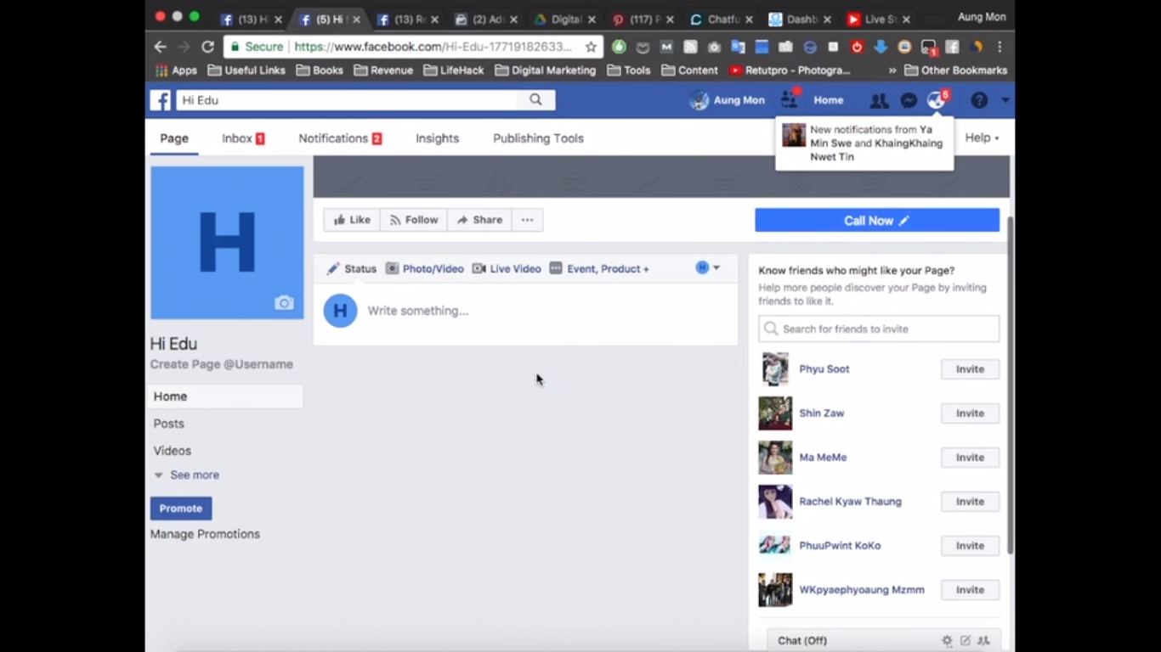1161x652 pixels.
Task: Open Event, Product + options
Action: pos(599,268)
